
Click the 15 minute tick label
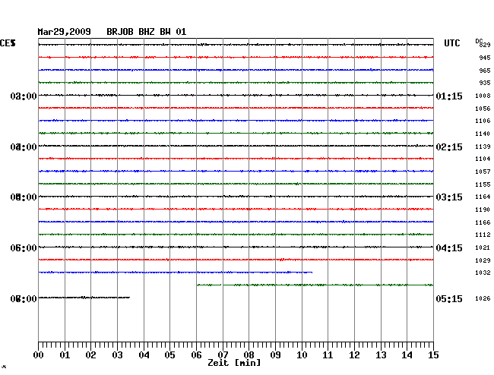coord(433,355)
